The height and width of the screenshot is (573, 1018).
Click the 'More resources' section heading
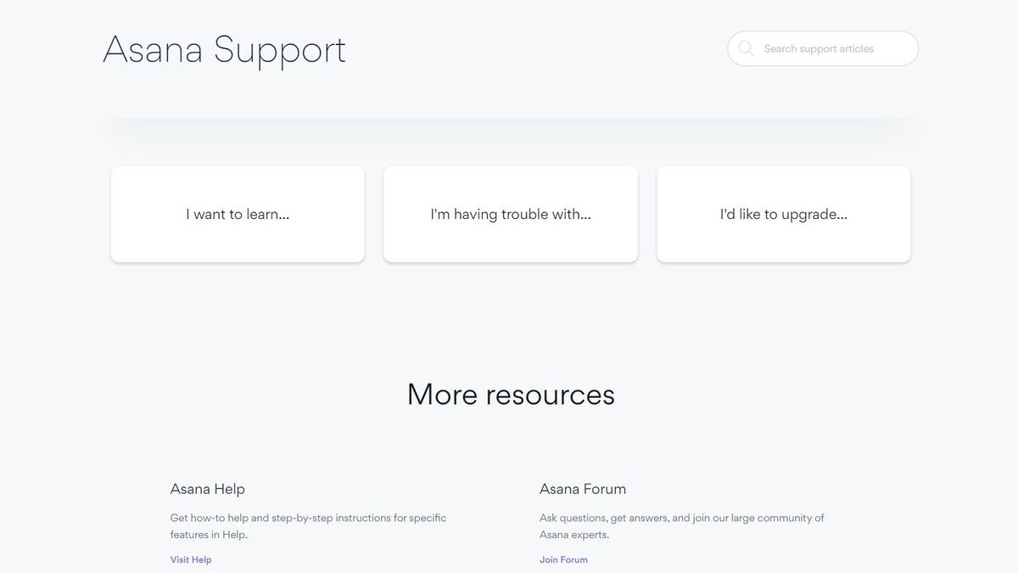coord(510,394)
